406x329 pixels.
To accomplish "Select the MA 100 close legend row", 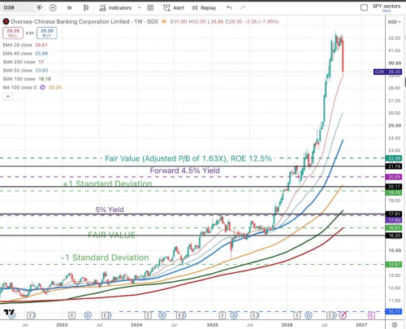I will (32, 88).
